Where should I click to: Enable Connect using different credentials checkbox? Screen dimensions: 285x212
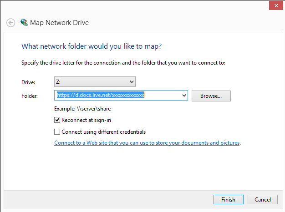tap(57, 132)
